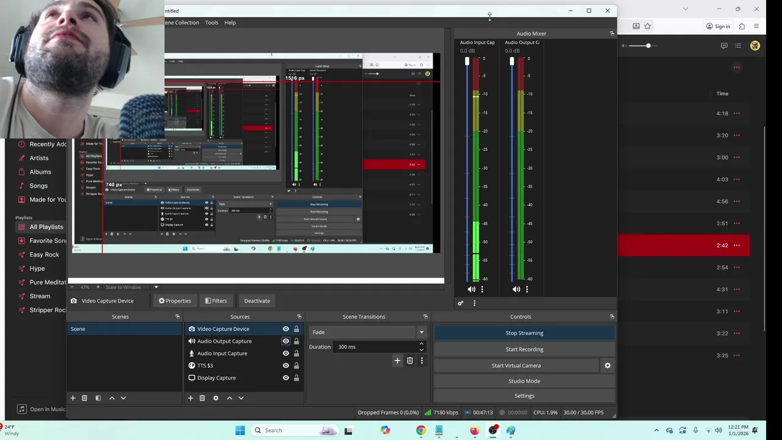Select the Audio Input Capture source
782x440 pixels.
point(222,353)
